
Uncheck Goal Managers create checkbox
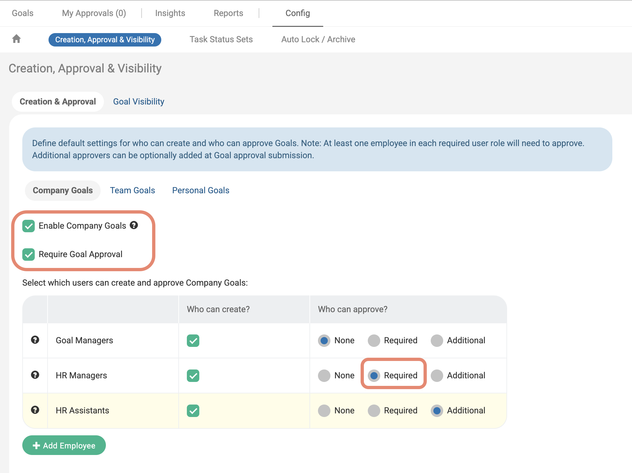pyautogui.click(x=193, y=340)
